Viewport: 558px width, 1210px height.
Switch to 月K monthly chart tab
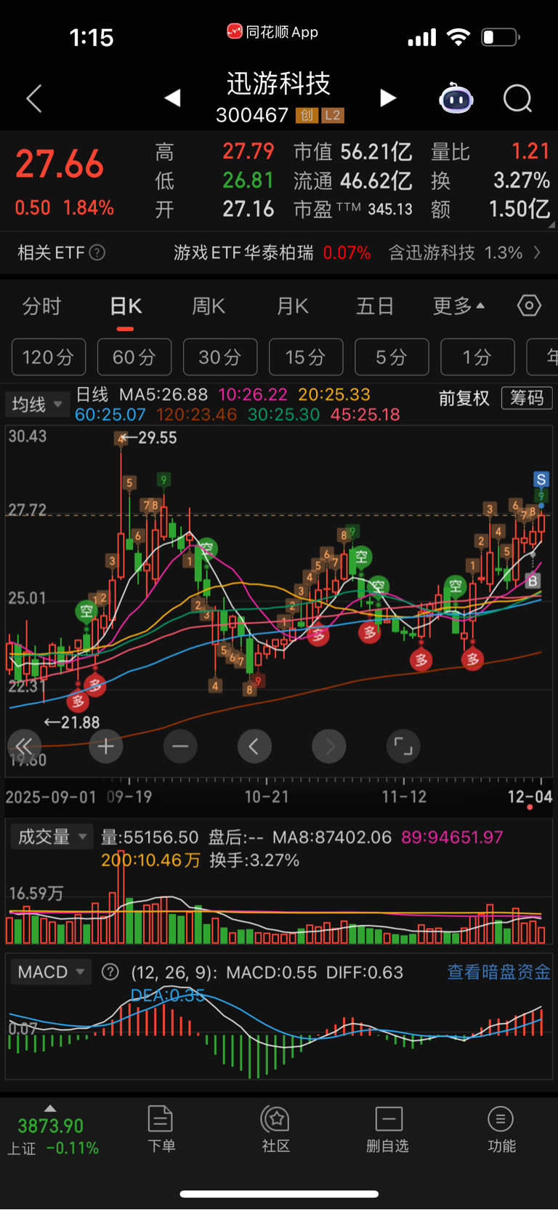(x=293, y=306)
